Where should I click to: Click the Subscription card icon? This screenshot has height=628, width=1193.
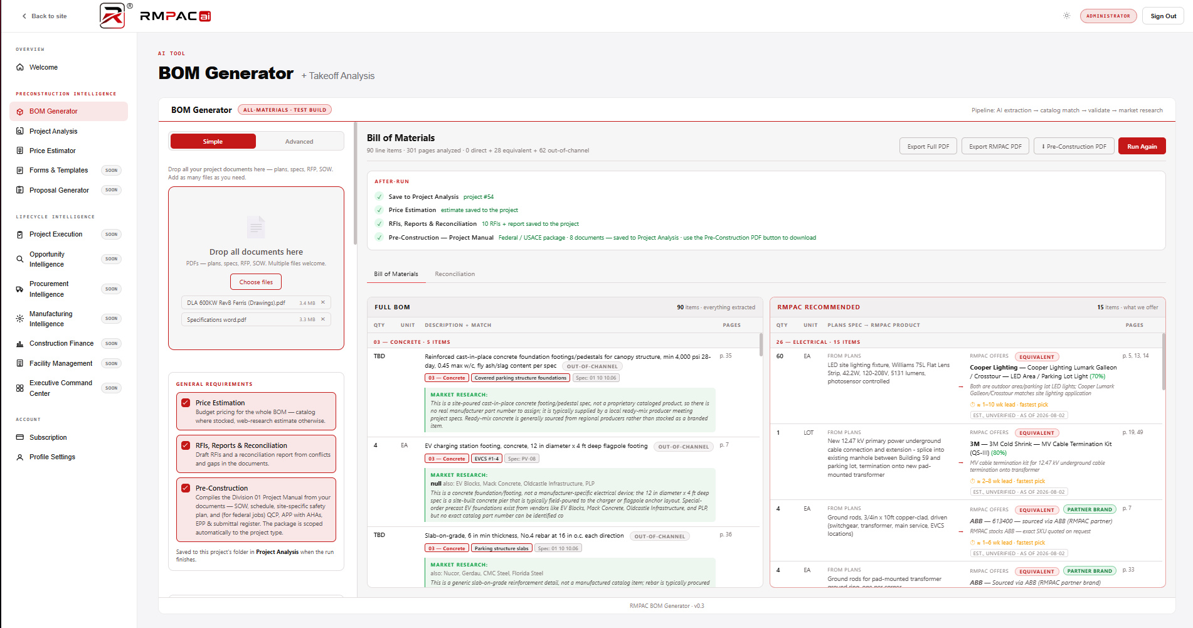pos(20,437)
